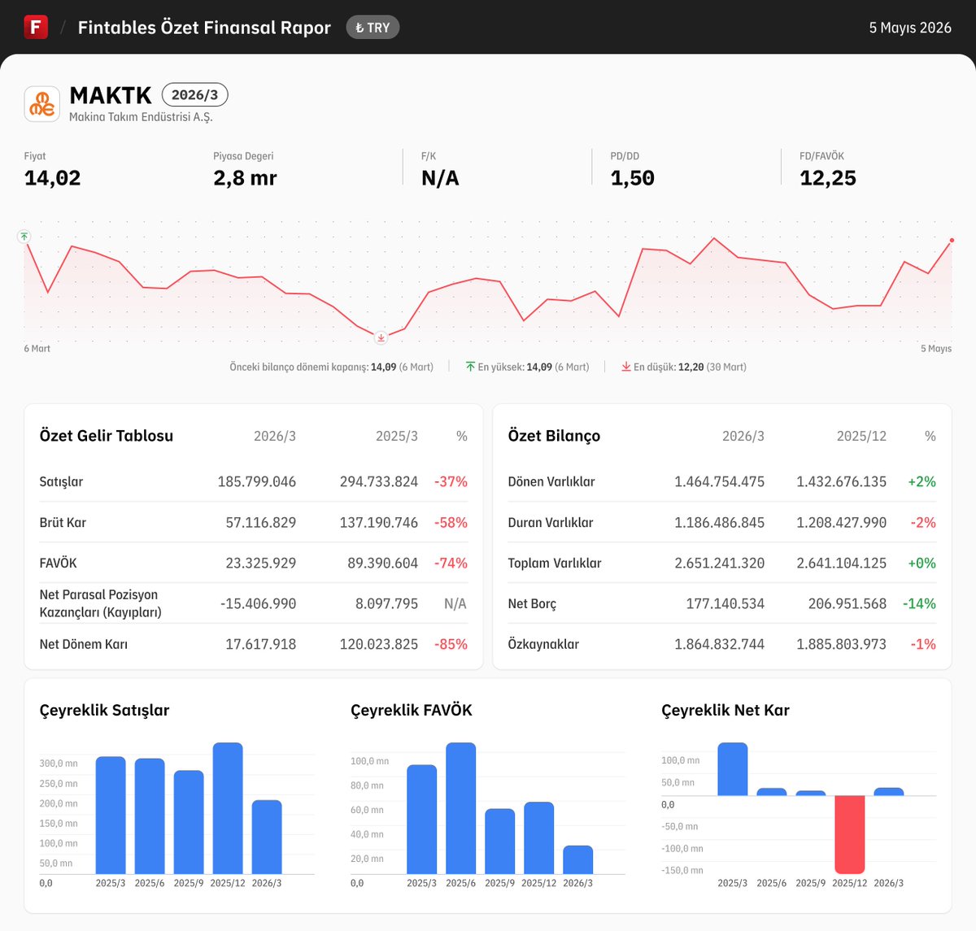Click the red down-arrow beside En düşük
Screen dimensions: 976x931
(x=626, y=367)
